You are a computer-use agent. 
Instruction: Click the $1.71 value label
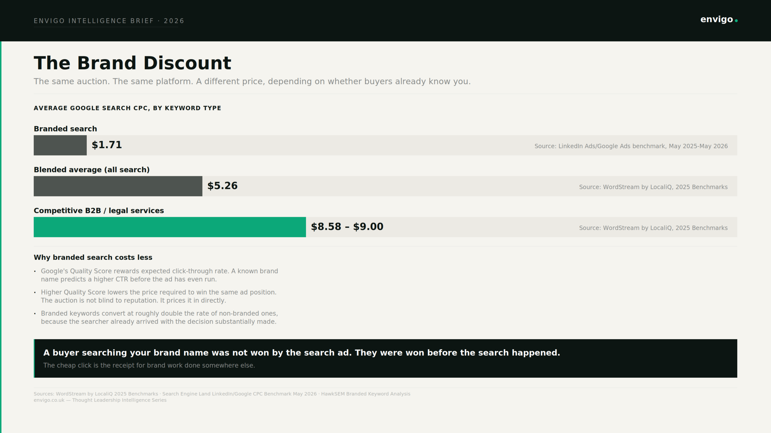[x=107, y=145]
